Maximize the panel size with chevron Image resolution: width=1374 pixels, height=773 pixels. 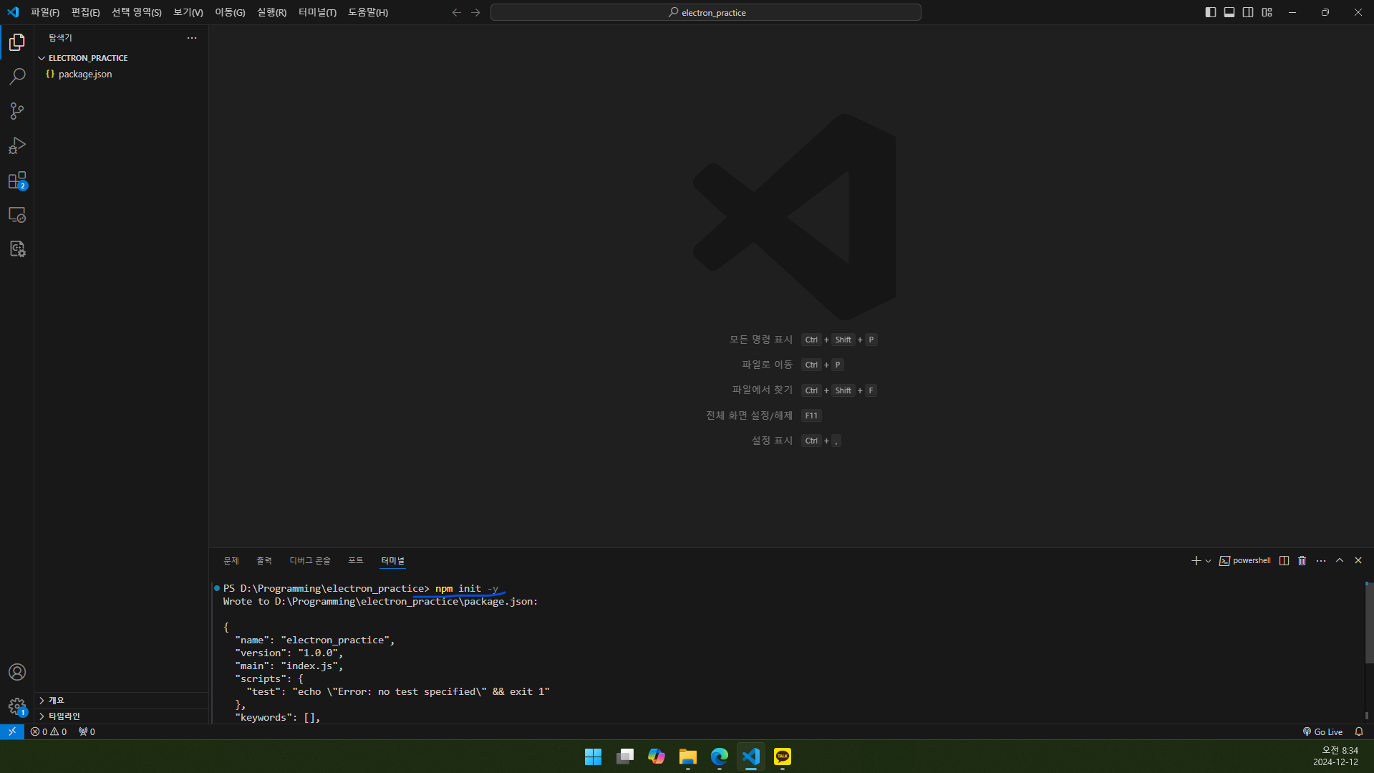click(x=1340, y=560)
